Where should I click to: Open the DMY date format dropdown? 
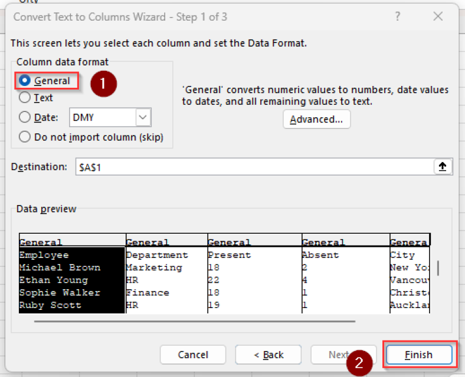[x=143, y=117]
